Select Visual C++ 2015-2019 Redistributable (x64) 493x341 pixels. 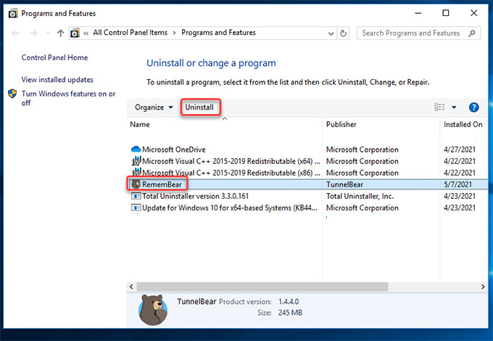click(231, 161)
